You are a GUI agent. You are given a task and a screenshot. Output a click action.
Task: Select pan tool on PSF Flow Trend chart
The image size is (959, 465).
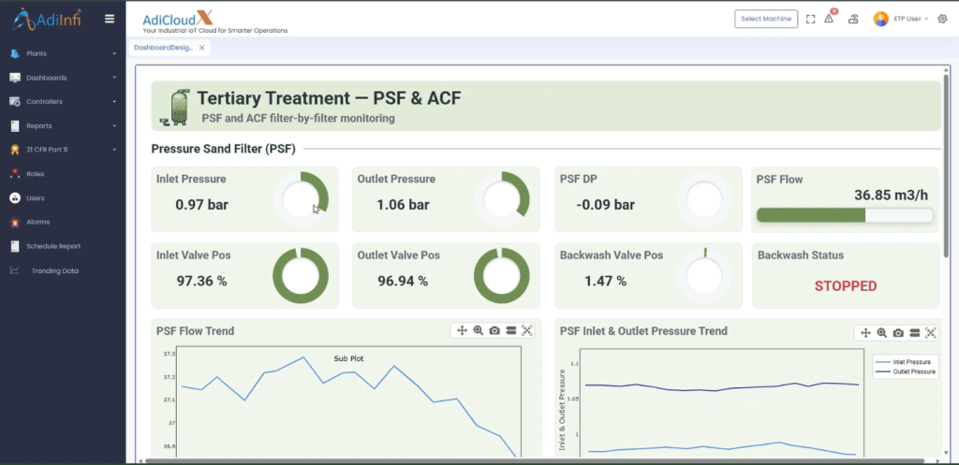463,330
